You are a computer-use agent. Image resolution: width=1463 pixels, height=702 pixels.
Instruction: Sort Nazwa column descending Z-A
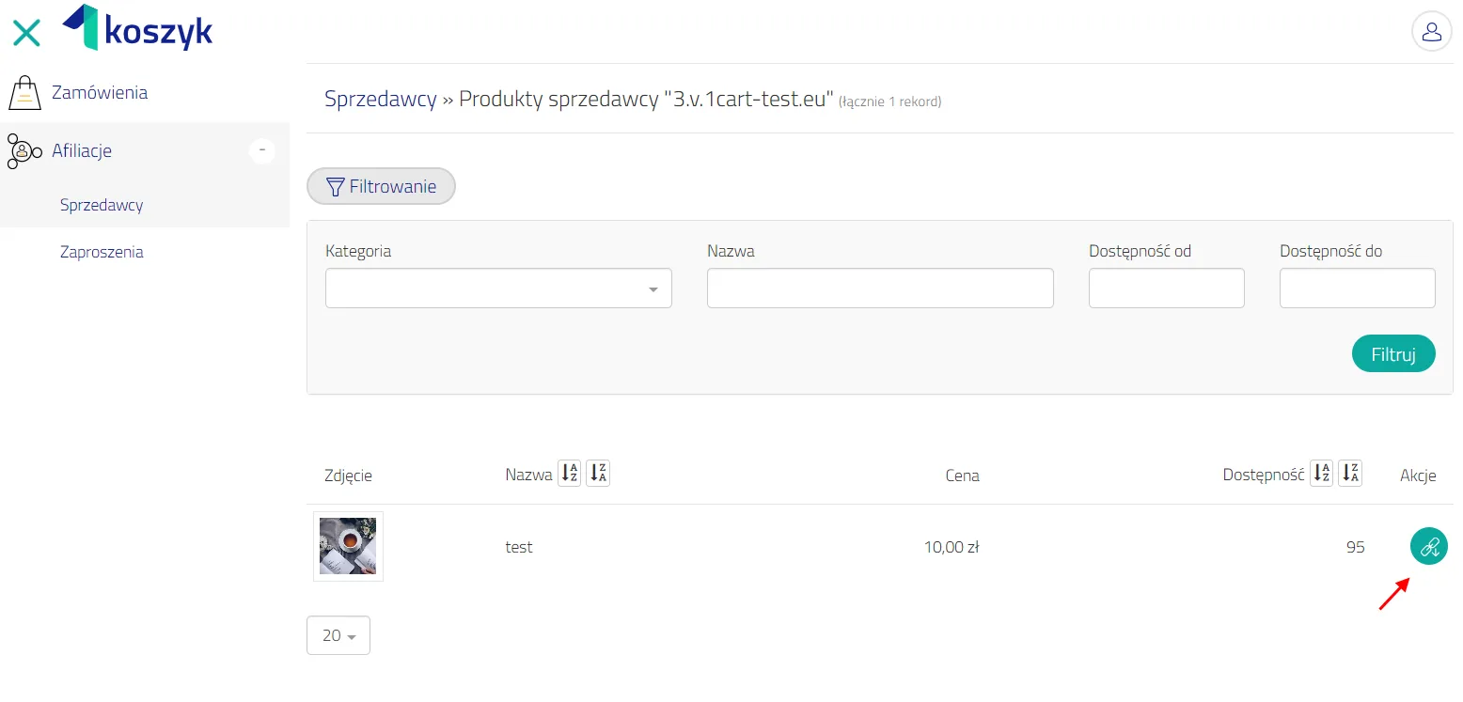(x=598, y=473)
